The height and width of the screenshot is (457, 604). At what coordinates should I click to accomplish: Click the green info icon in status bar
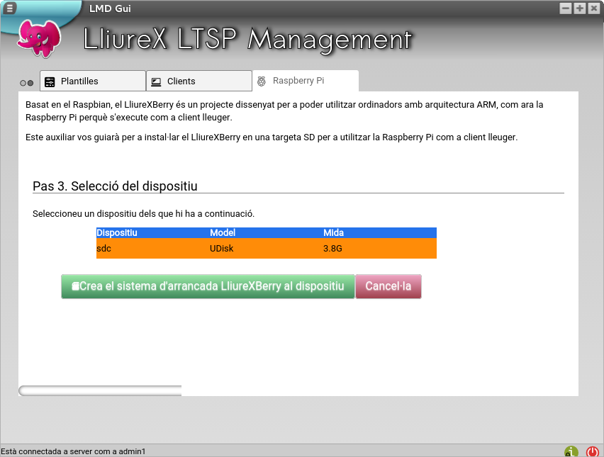click(x=571, y=451)
